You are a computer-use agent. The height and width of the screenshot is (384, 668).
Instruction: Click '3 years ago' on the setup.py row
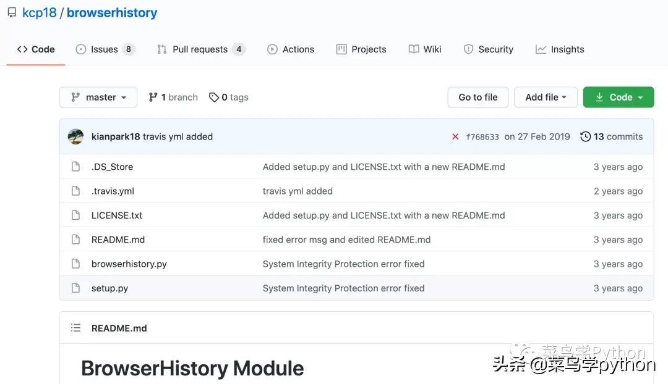pos(618,288)
